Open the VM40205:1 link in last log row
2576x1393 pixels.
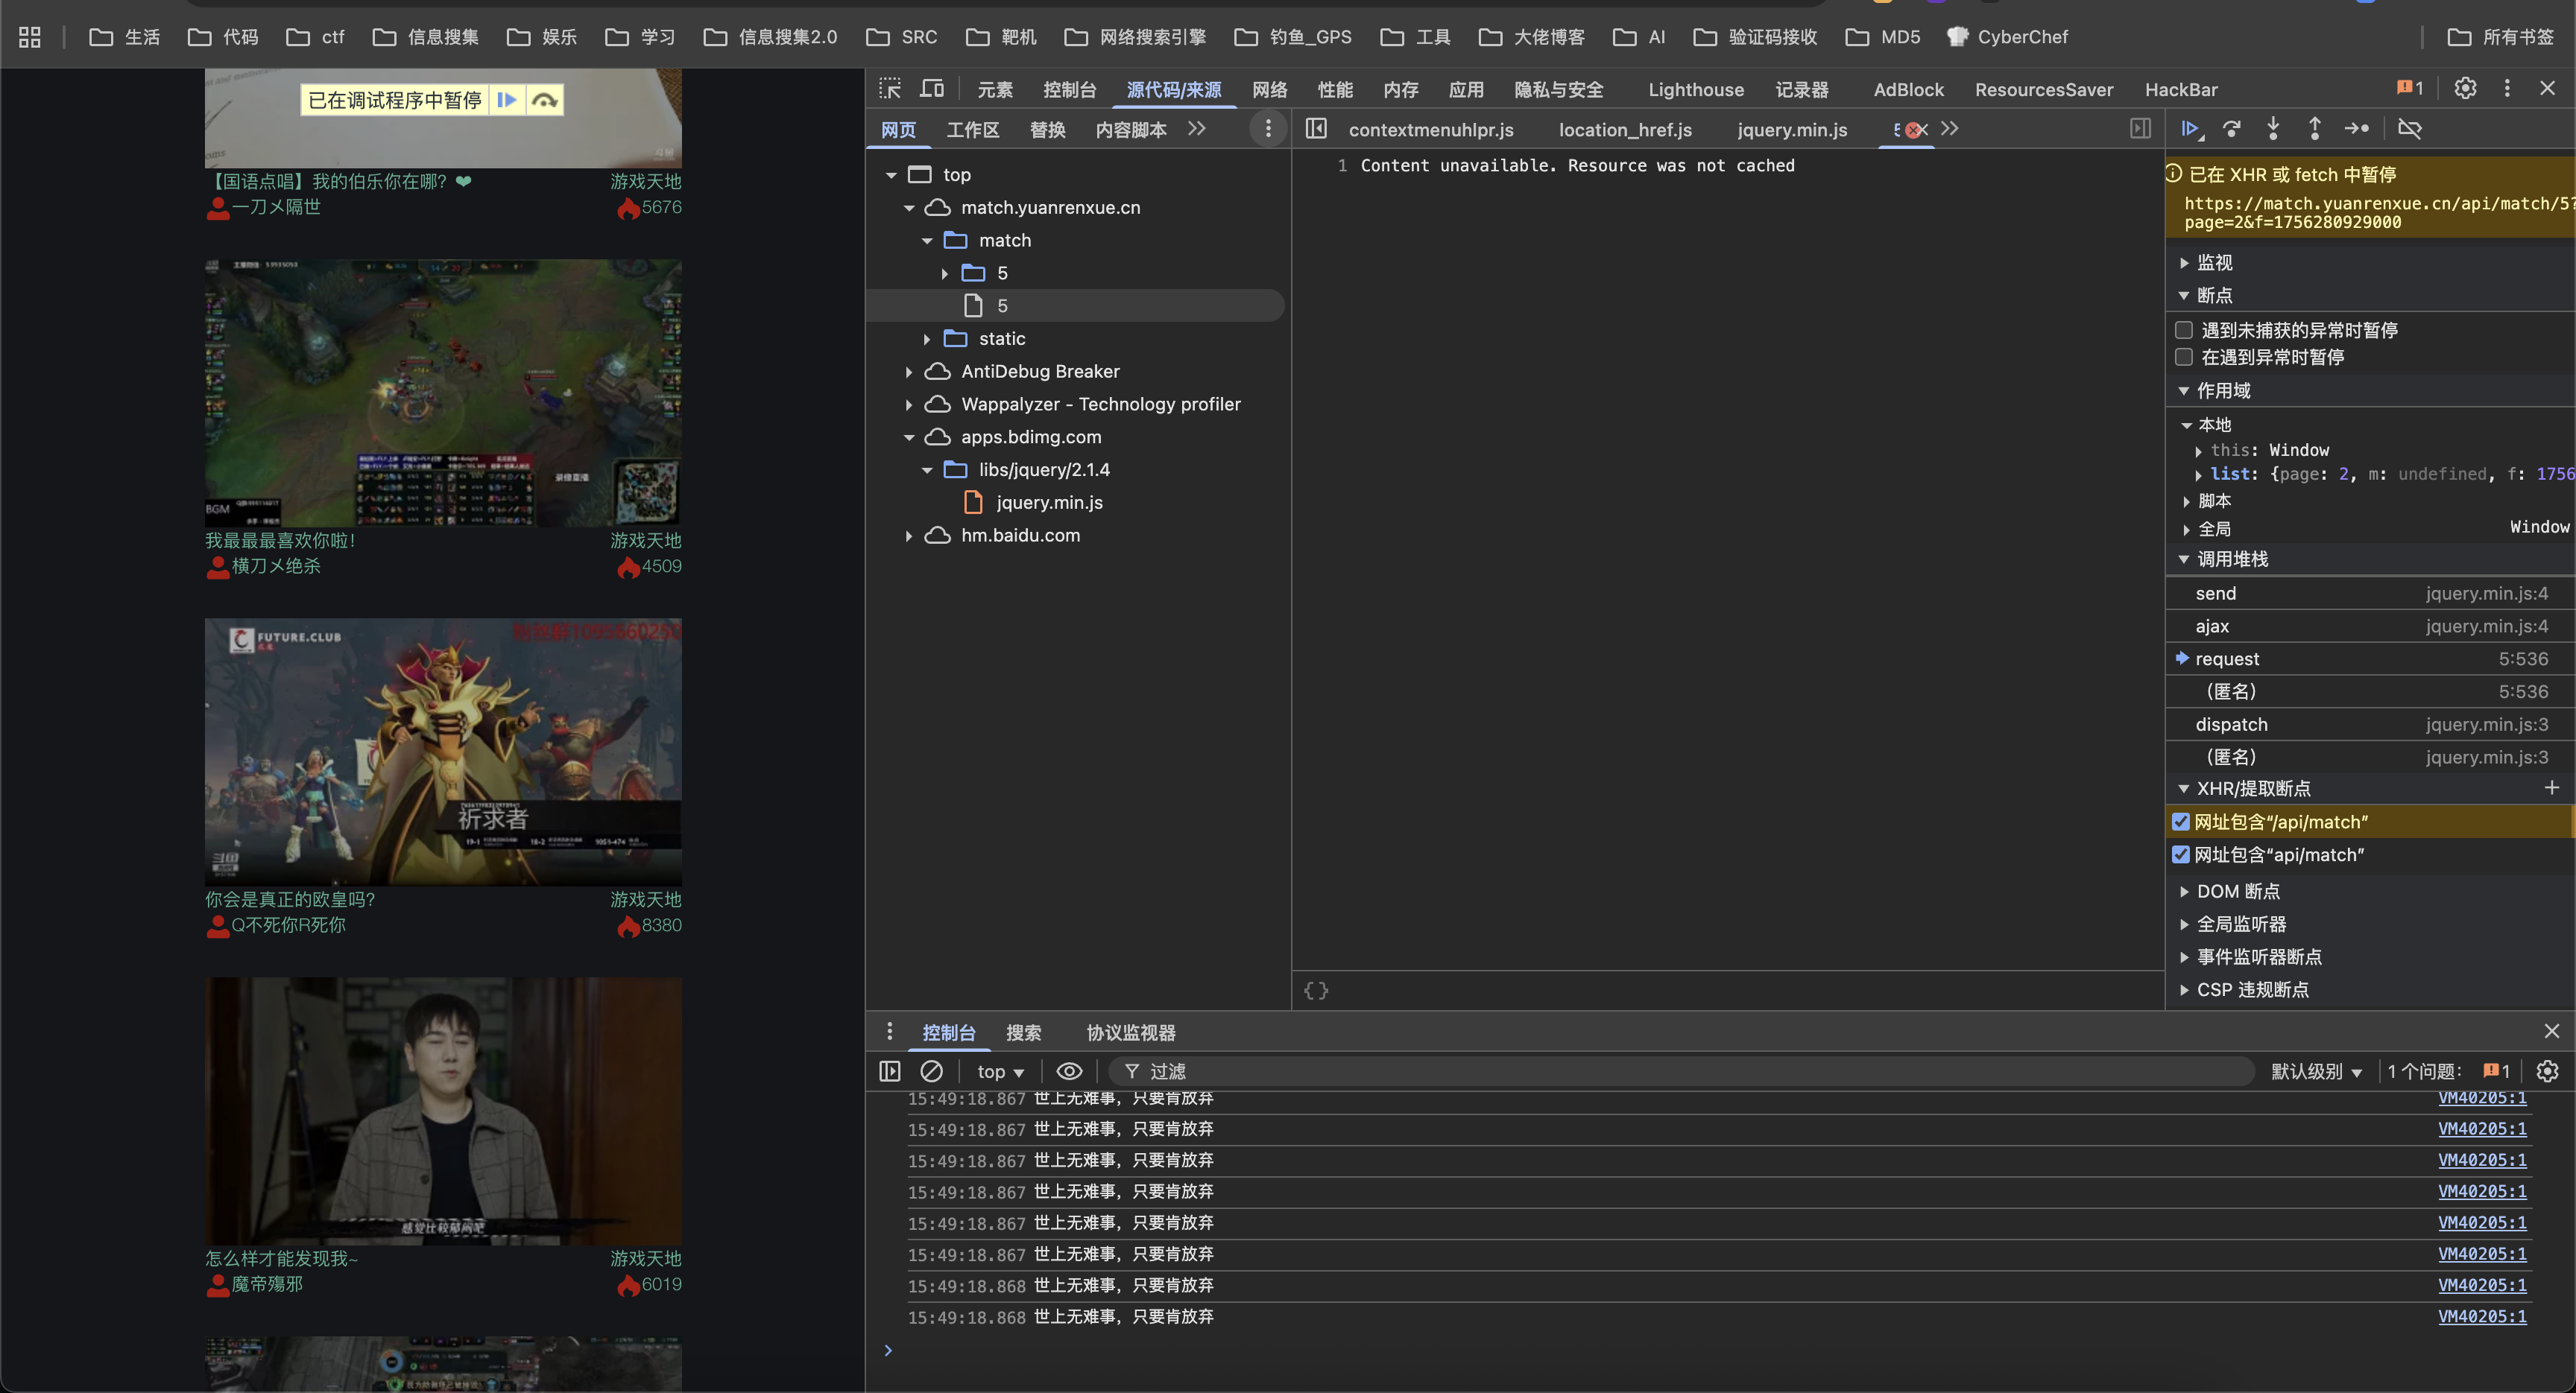pyautogui.click(x=2481, y=1317)
